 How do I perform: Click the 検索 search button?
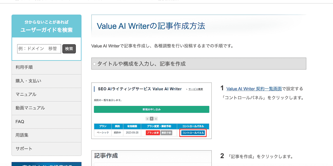69,49
